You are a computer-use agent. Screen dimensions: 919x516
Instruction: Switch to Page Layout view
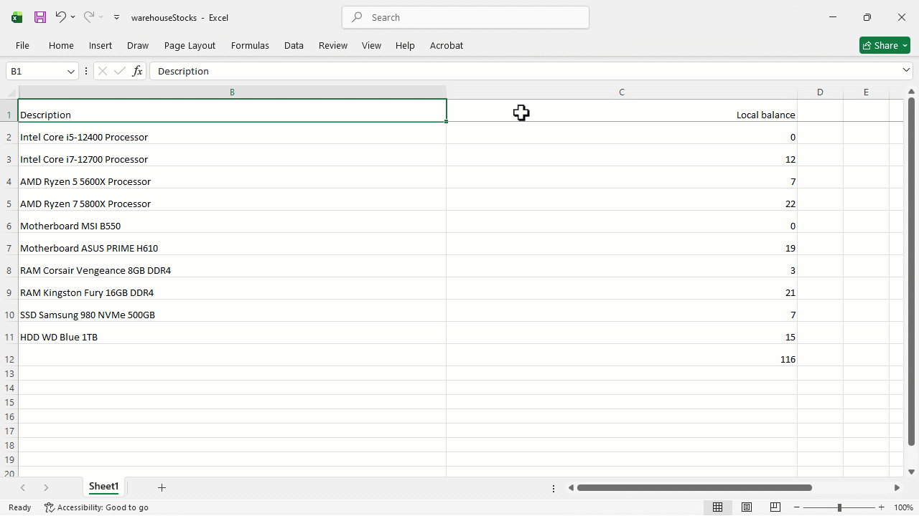click(747, 507)
